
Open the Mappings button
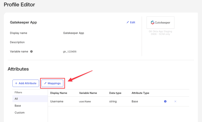(x=52, y=83)
